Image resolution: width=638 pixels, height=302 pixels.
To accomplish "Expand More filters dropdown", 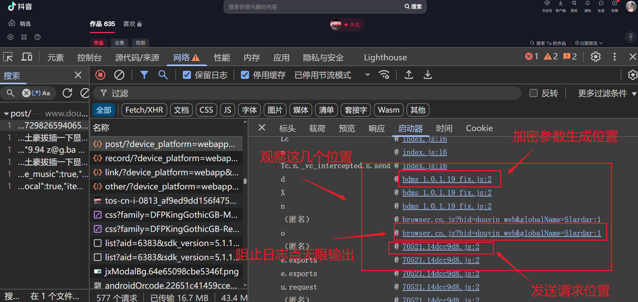I will [x=607, y=93].
